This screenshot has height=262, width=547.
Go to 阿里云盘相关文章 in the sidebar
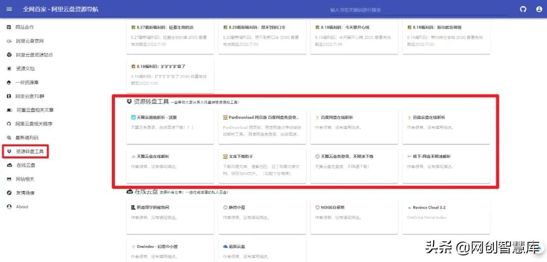(x=35, y=110)
